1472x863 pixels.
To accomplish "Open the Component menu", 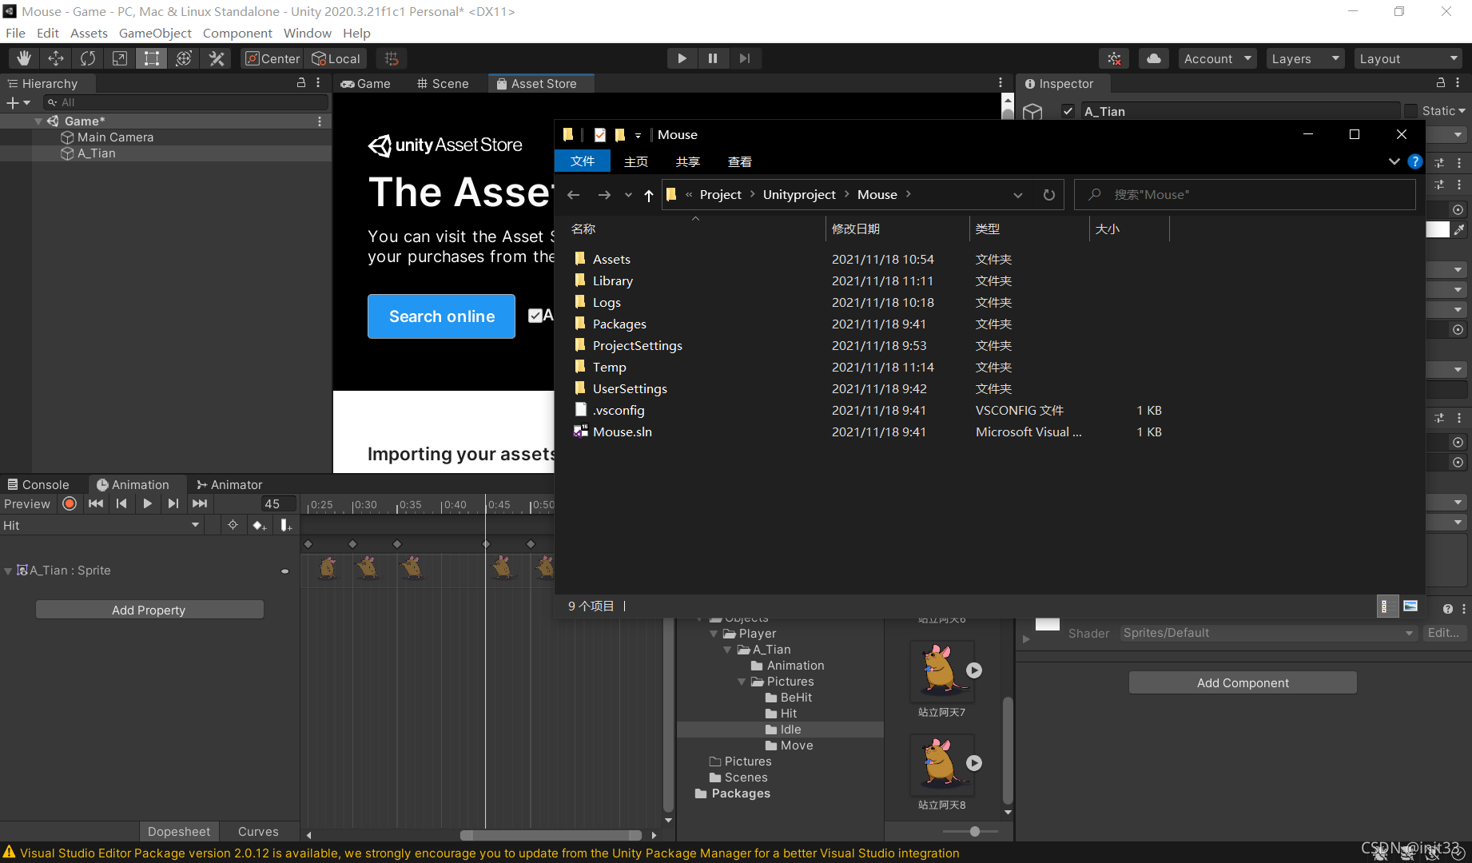I will pyautogui.click(x=237, y=33).
